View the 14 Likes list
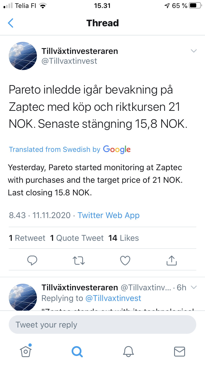The image size is (205, 365). (124, 238)
